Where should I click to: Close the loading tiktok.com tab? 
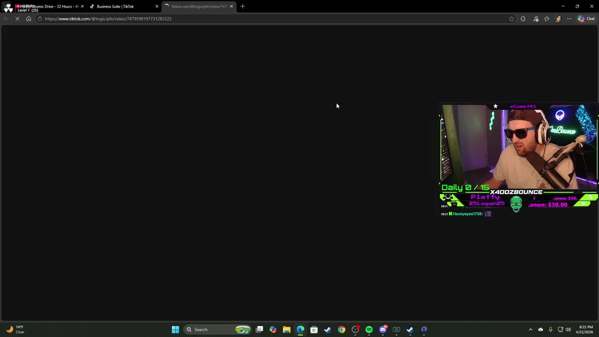(x=231, y=7)
